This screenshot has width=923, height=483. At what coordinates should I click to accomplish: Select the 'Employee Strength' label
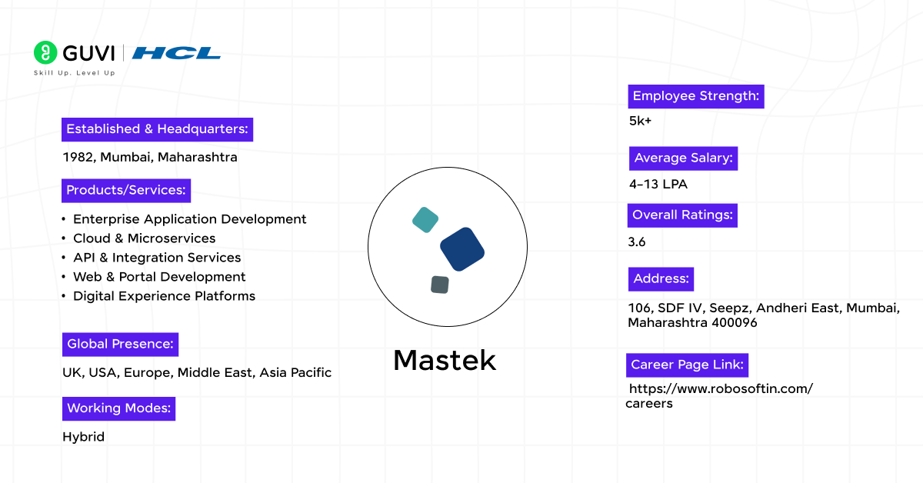click(695, 96)
